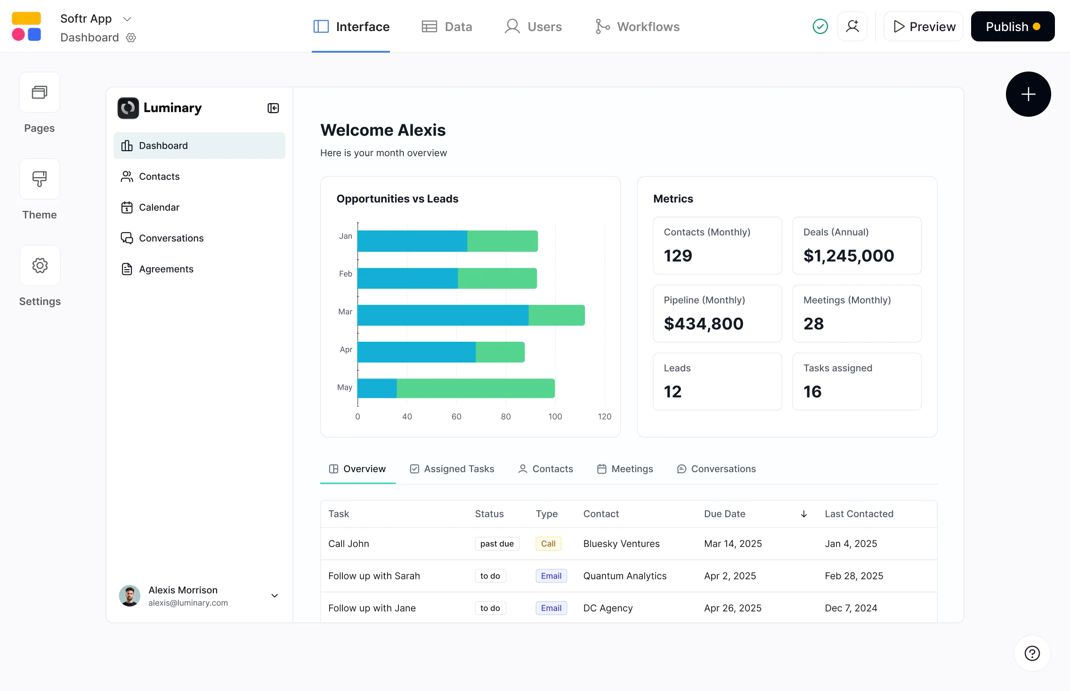Open the Settings panel
The image size is (1070, 691).
pyautogui.click(x=40, y=265)
